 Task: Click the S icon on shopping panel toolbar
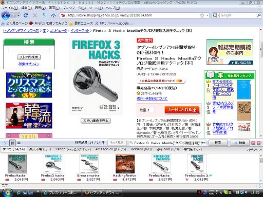[5, 143]
